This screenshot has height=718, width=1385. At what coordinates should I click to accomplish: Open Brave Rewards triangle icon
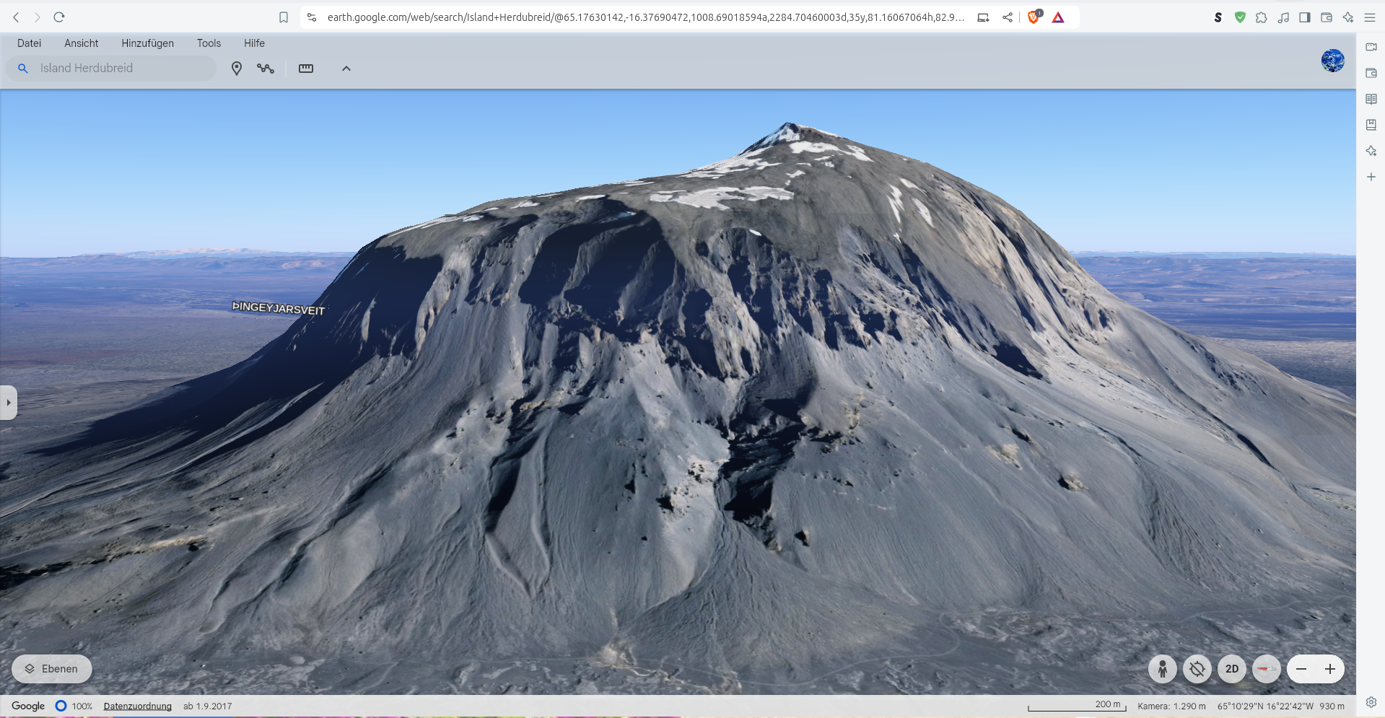coord(1058,17)
